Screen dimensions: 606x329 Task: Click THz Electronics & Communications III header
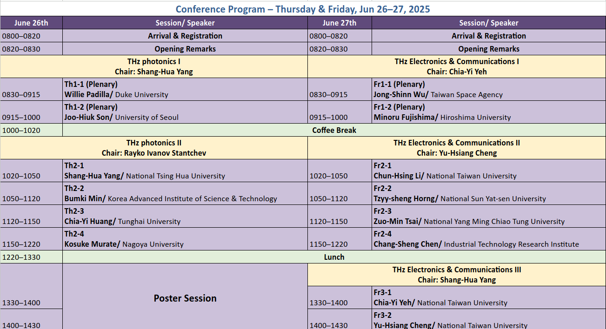click(x=456, y=275)
